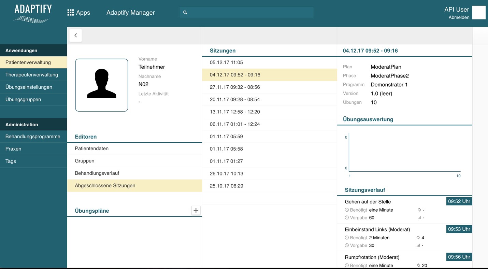Open the Behandlungsverlauf editor

134,173
